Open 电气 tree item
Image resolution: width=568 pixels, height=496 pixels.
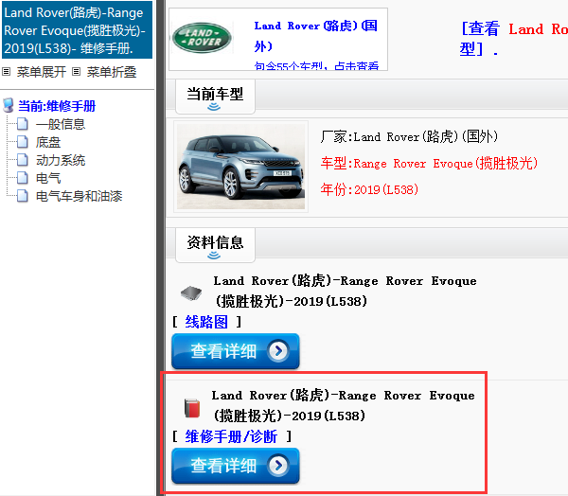click(48, 178)
